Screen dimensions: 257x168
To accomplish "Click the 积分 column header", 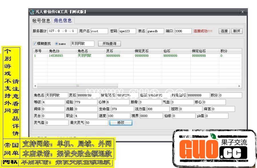I will [230, 51].
